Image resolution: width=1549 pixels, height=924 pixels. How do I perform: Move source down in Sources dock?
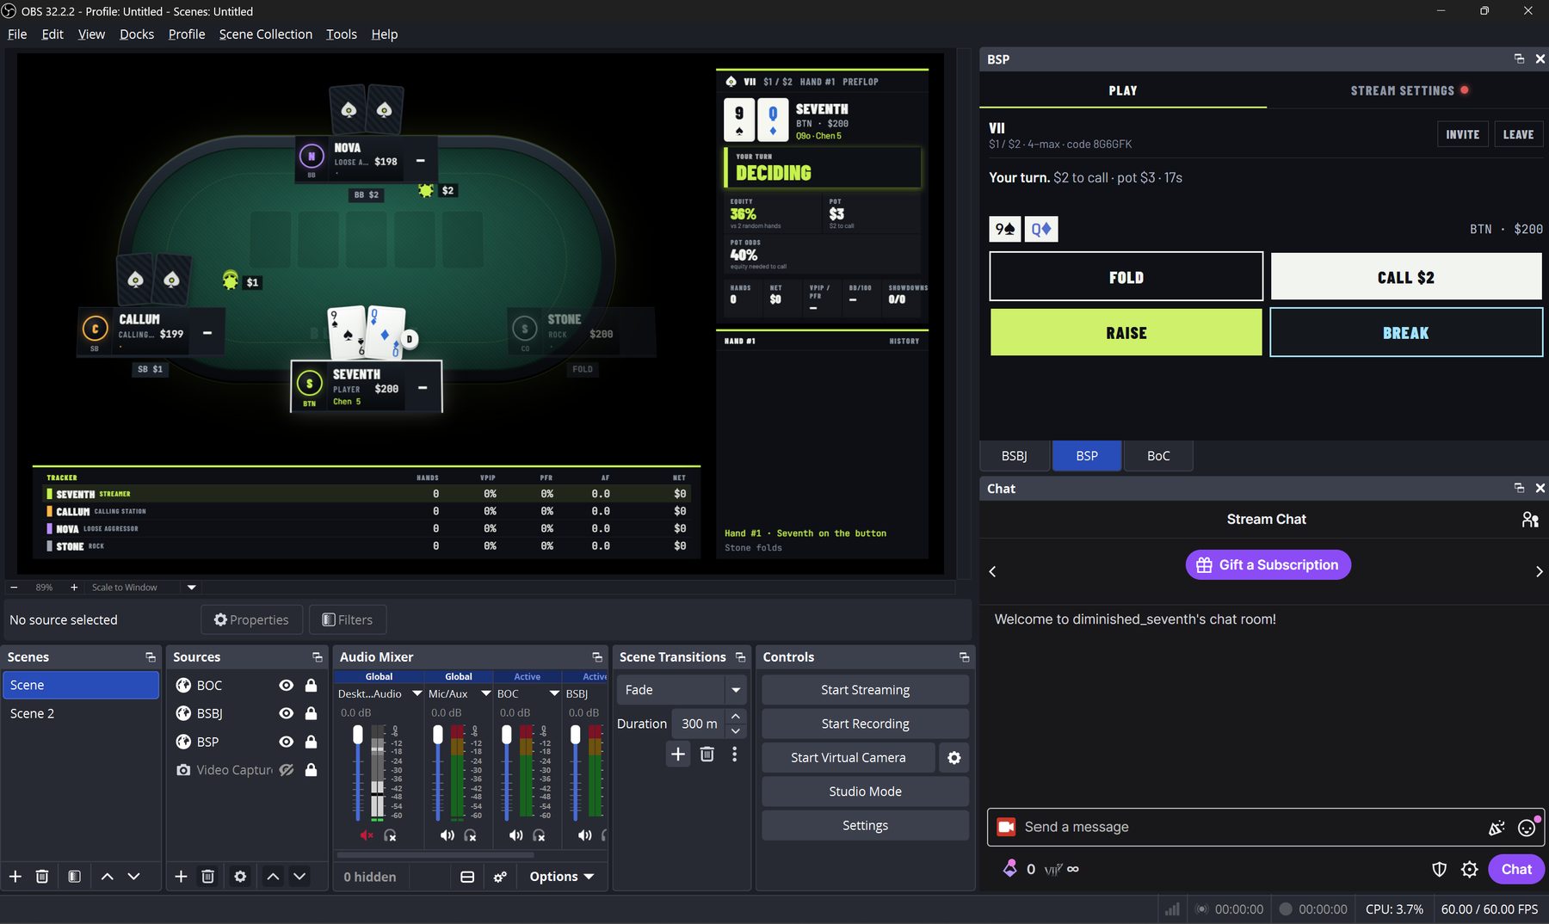[299, 876]
